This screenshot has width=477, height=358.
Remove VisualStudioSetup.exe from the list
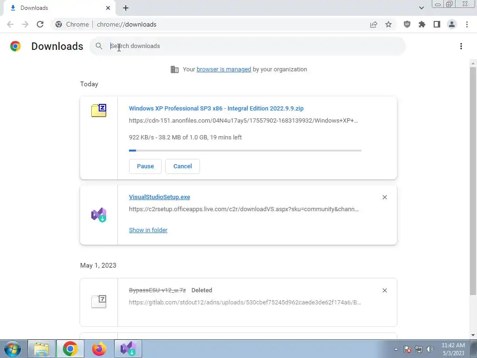384,197
